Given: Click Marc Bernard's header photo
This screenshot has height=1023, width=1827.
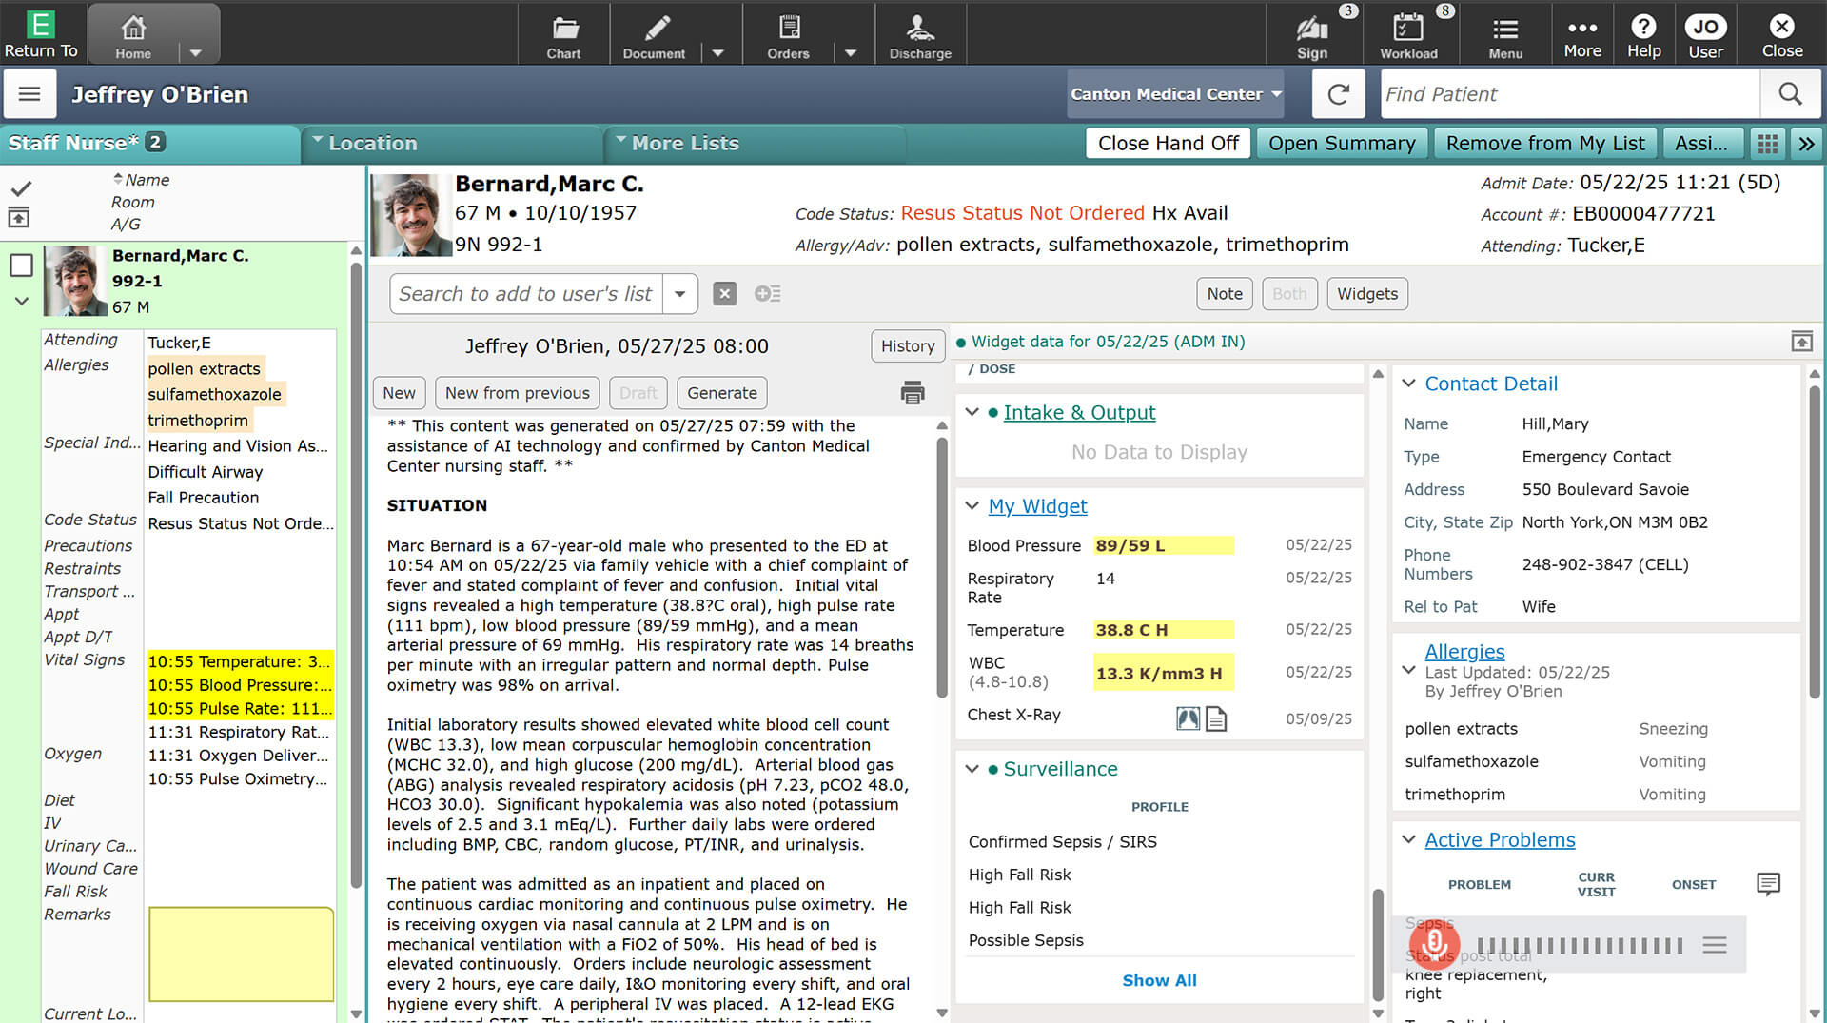Looking at the screenshot, I should [x=410, y=214].
